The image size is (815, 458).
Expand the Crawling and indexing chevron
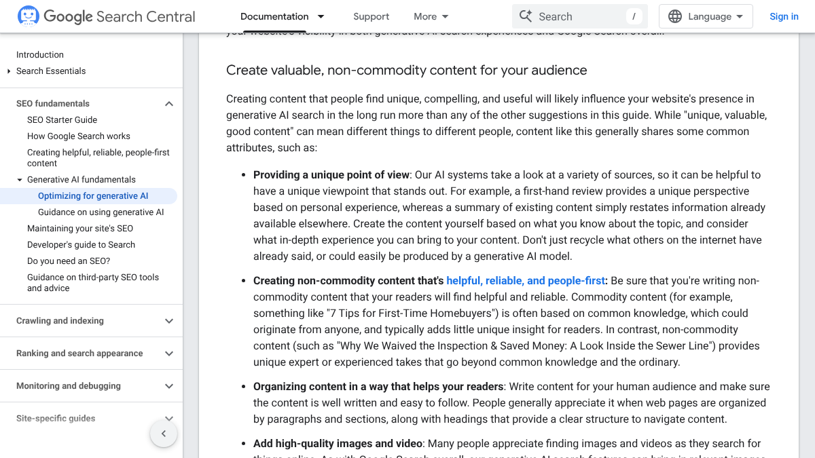[169, 321]
